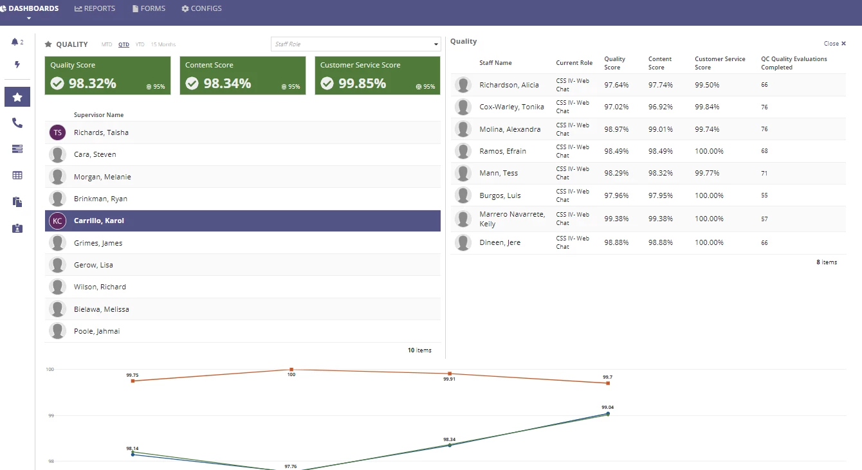This screenshot has width=862, height=470.
Task: Open the ID badge sidebar icon
Action: coord(17,228)
